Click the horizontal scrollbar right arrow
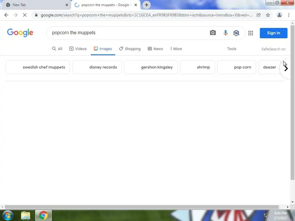The width and height of the screenshot is (295, 221). tap(288, 207)
